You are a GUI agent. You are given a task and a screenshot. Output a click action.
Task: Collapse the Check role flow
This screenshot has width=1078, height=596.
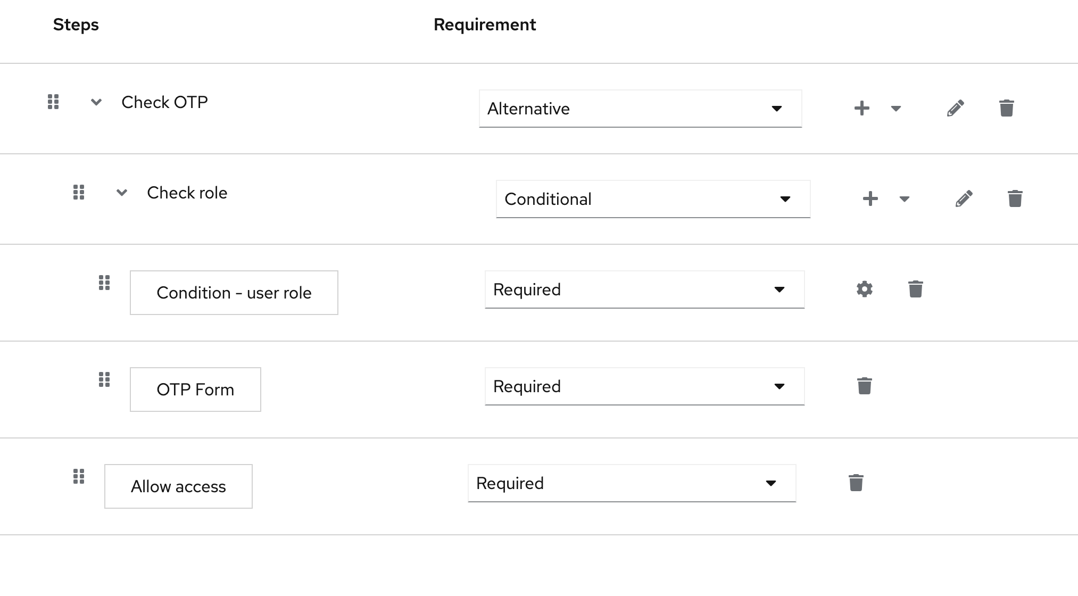point(121,193)
